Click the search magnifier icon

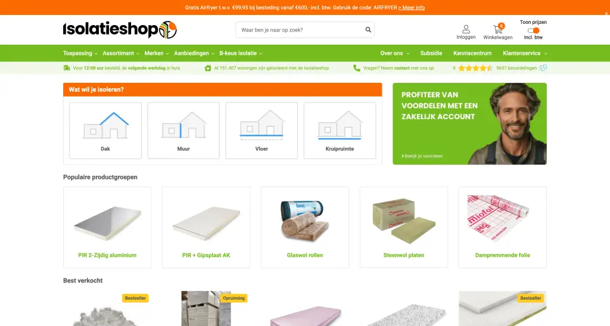click(x=368, y=30)
